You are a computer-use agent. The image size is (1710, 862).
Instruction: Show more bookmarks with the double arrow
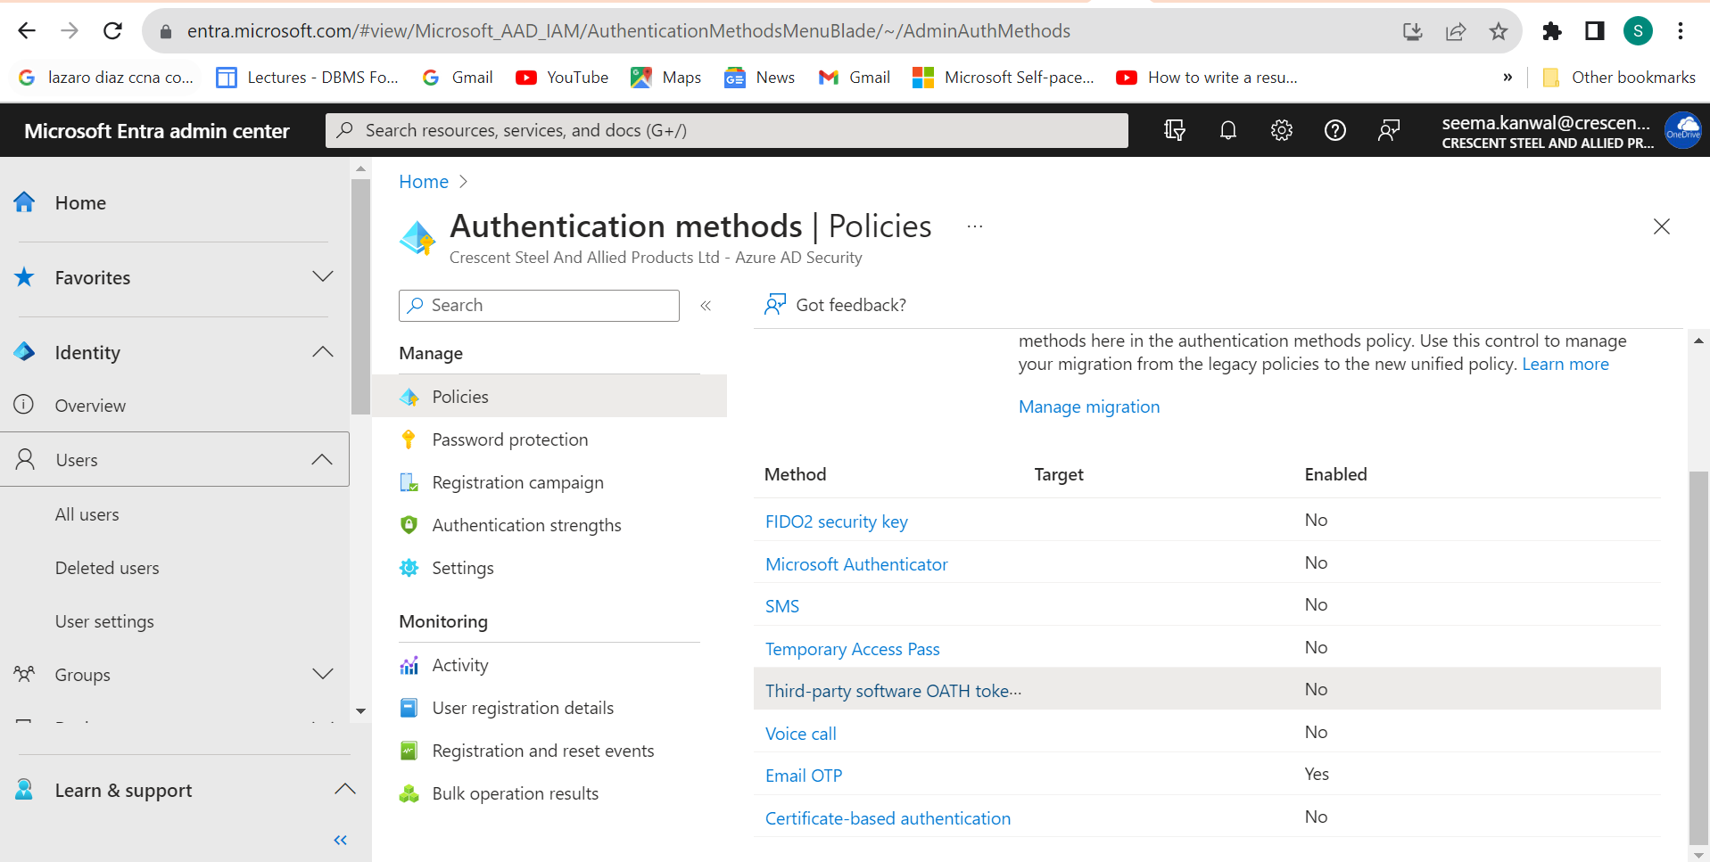tap(1508, 78)
